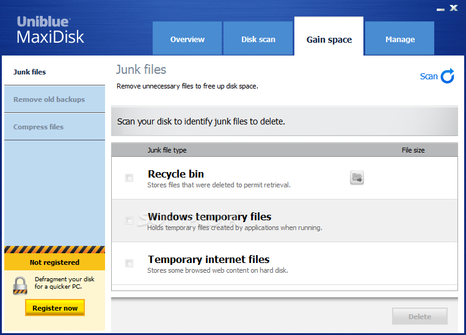Screen dimensions: 466x335
Task: Enable the Windows temporary files checkbox
Action: tap(129, 221)
